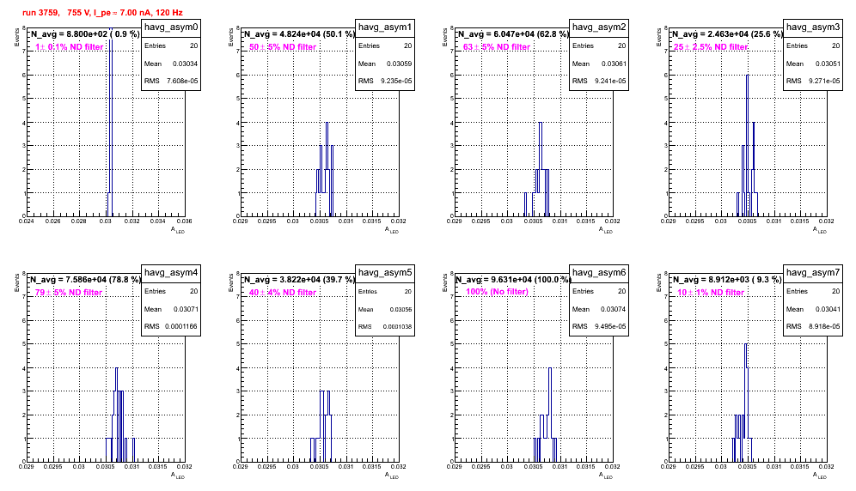Viewport: 856px width, 491px height.
Task: Click Mean 0.03059 in havg_asym1 stats
Action: [385, 64]
